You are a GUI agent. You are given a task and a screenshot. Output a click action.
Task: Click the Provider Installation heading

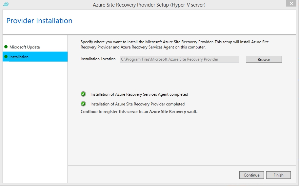pos(39,21)
